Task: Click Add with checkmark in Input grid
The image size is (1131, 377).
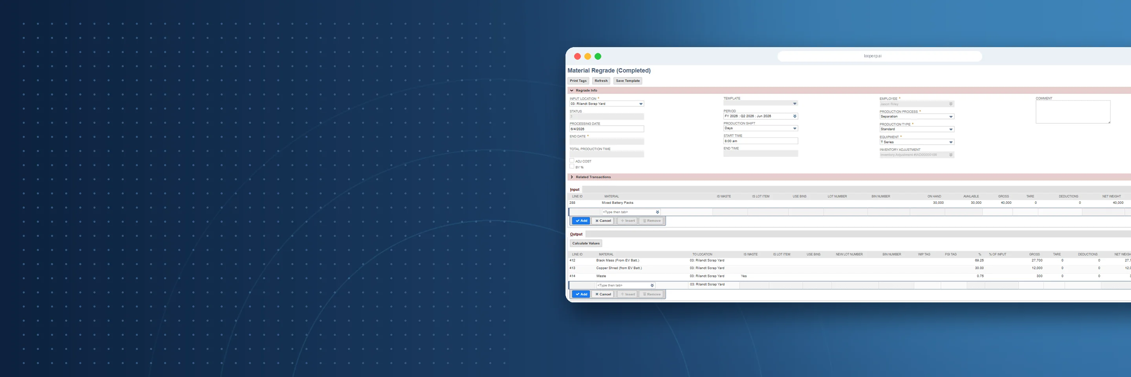Action: (581, 221)
